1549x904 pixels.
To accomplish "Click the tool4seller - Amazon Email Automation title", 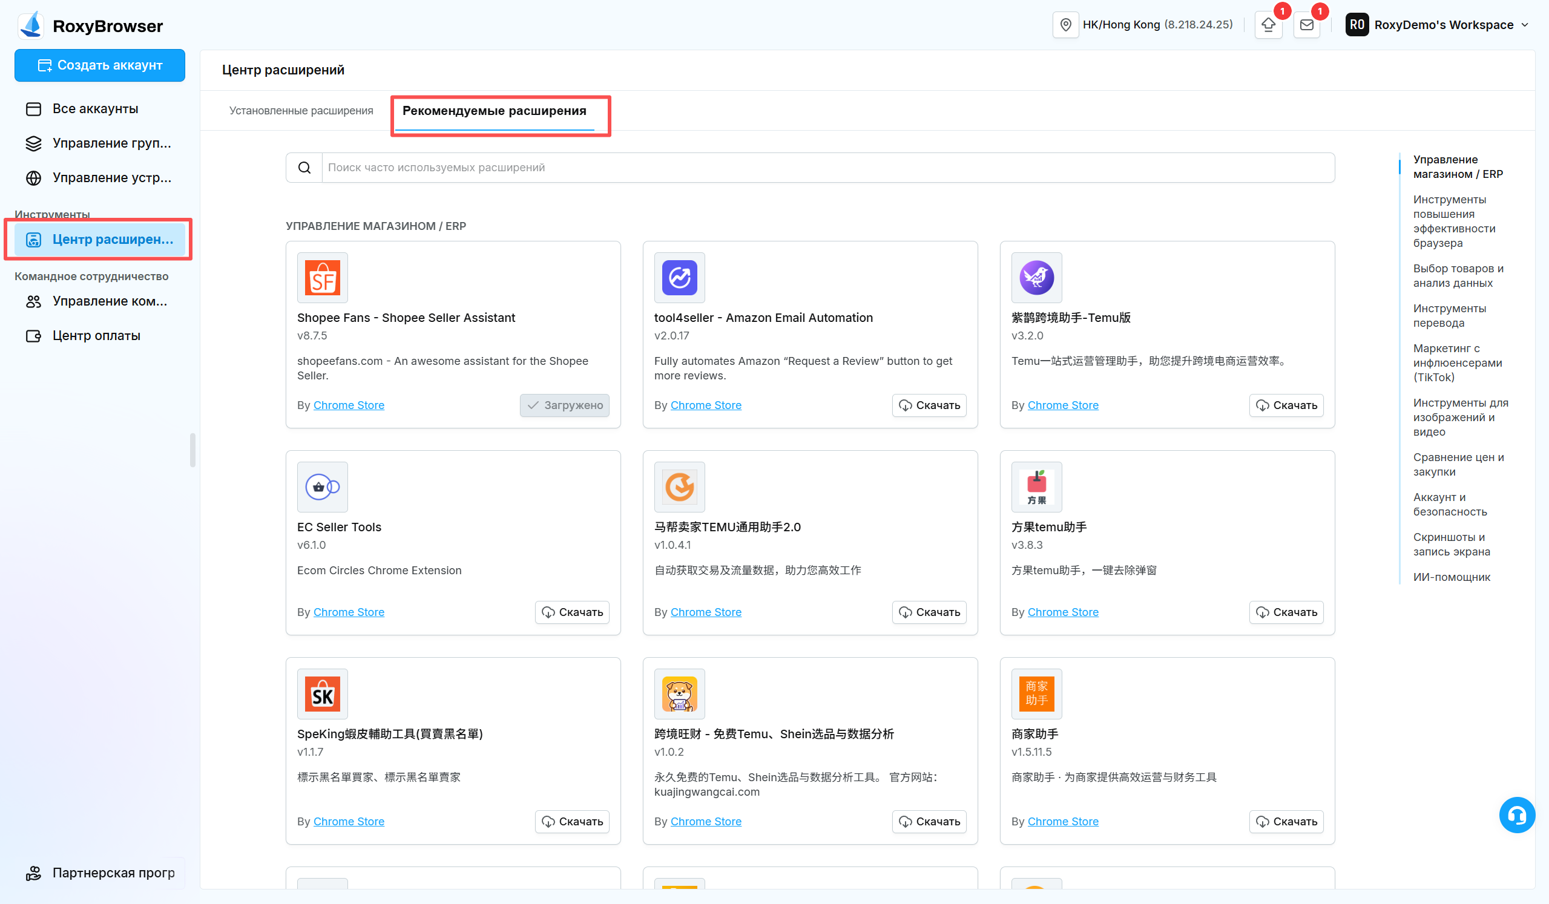I will pos(763,318).
